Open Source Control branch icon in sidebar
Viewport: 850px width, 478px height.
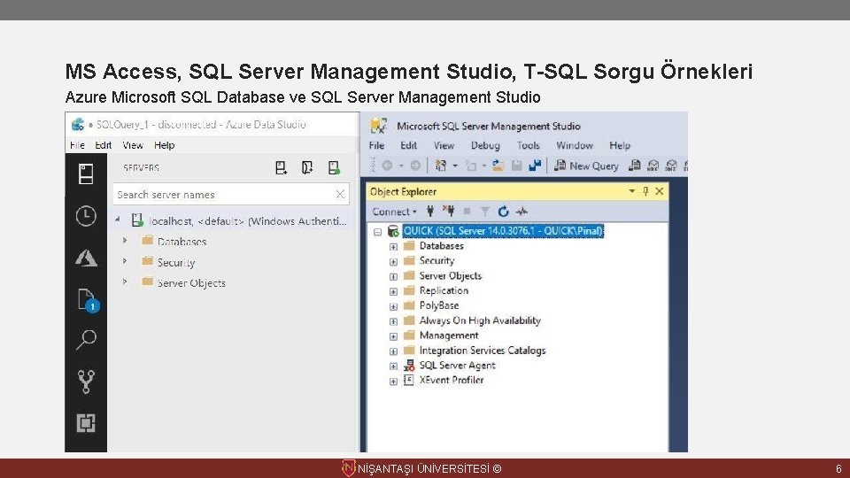[x=86, y=382]
